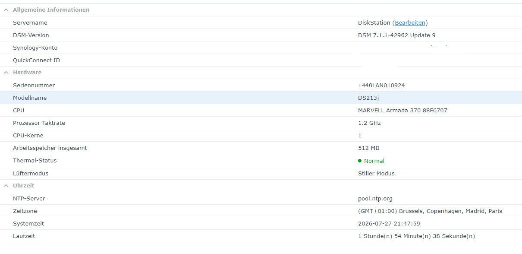Click the green Thermal-Status indicator dot

click(360, 161)
